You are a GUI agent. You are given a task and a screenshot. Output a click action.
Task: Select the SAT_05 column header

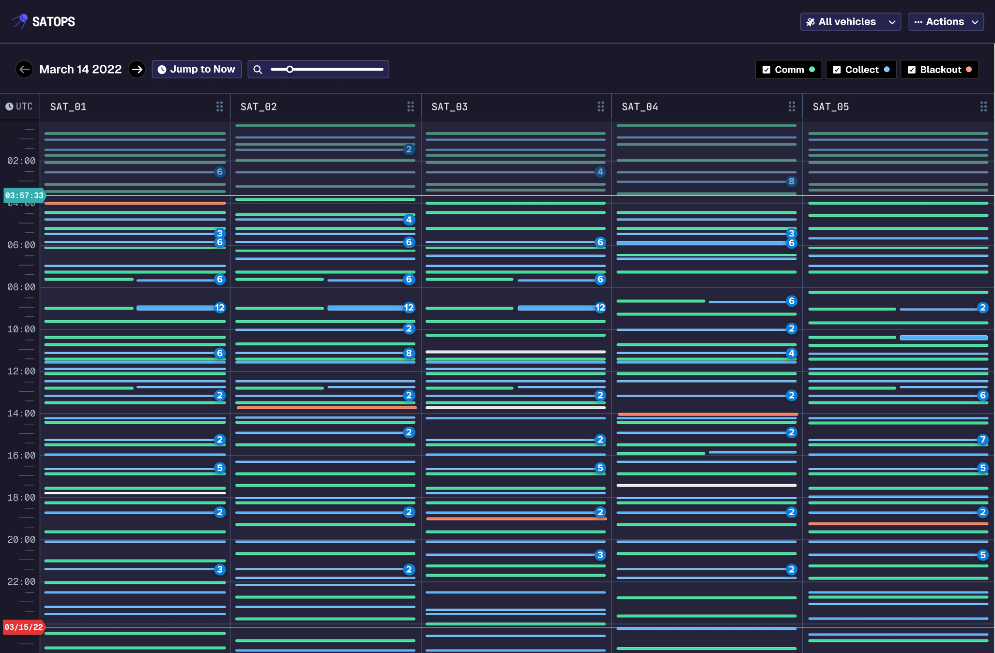pos(830,107)
